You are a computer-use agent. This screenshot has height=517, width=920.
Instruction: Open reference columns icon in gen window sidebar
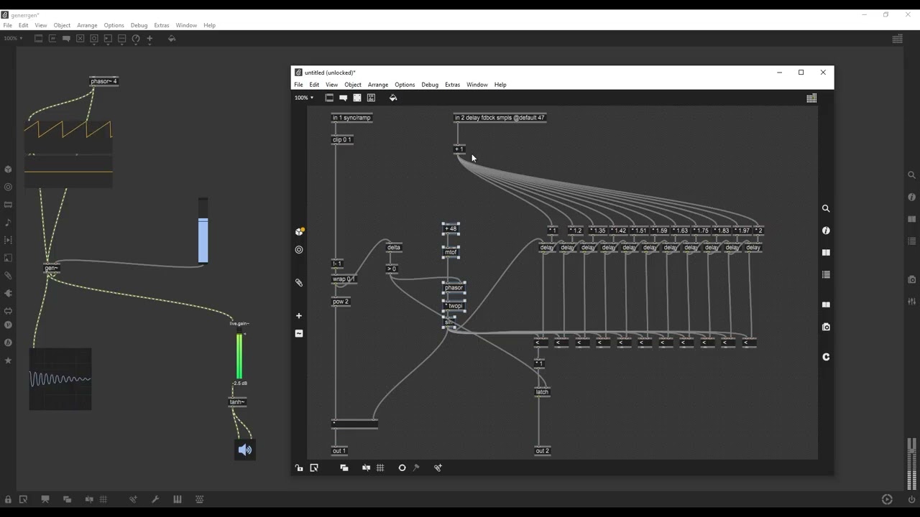click(826, 253)
